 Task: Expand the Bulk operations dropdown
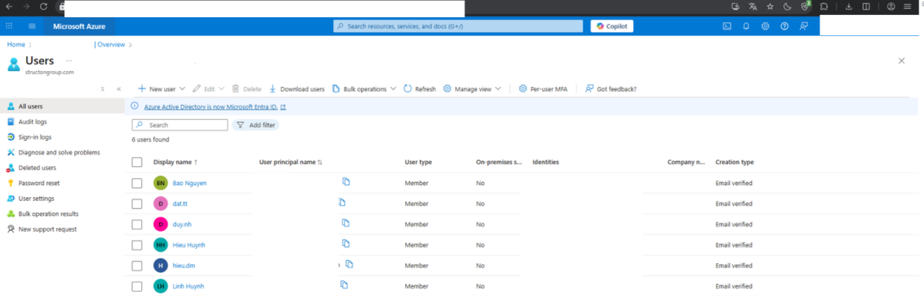click(x=394, y=89)
